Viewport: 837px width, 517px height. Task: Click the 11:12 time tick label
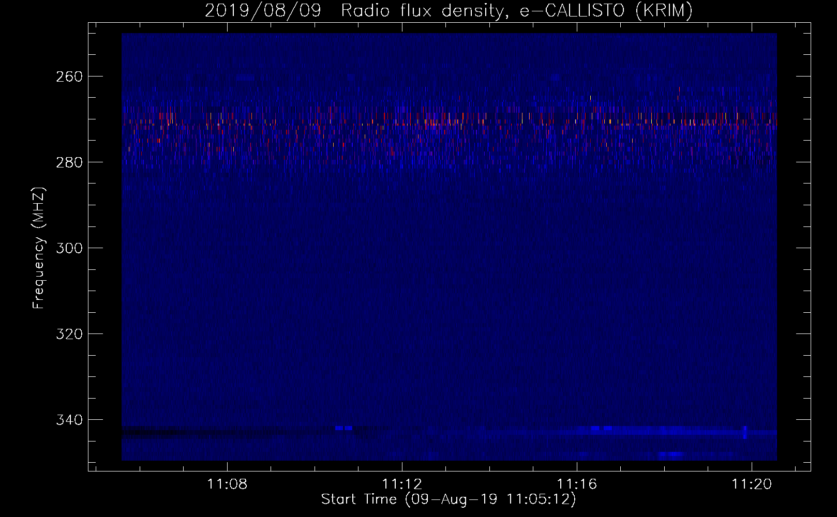pos(402,484)
